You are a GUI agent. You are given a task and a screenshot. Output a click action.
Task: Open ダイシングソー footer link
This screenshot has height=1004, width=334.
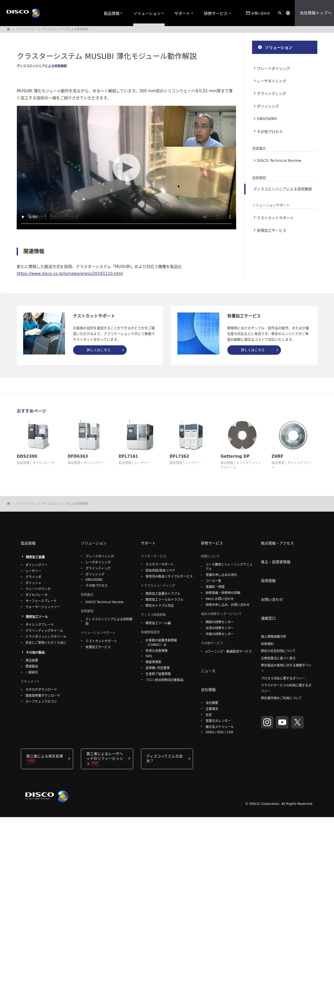37,564
